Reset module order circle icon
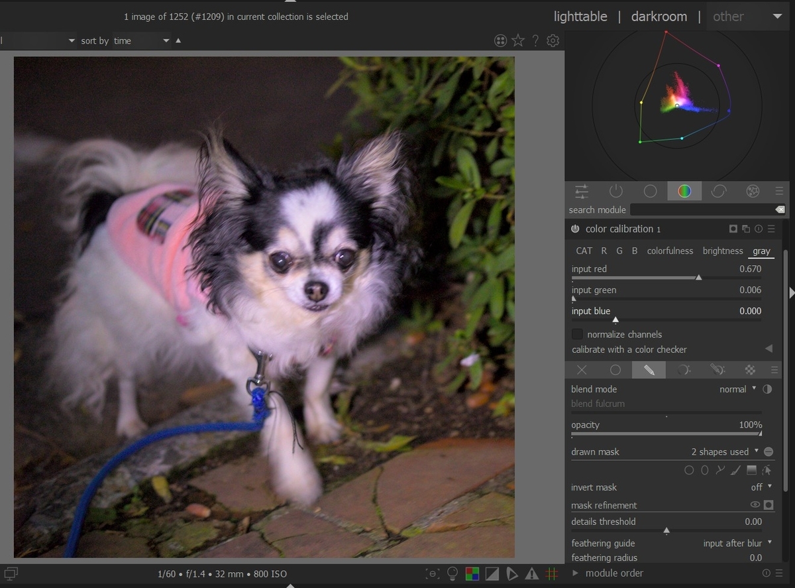This screenshot has width=795, height=588. click(767, 573)
